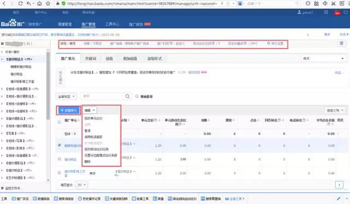Screen dimensions: 350x204
Task: Reload the page with the browser refresh icon
Action: 20,4
